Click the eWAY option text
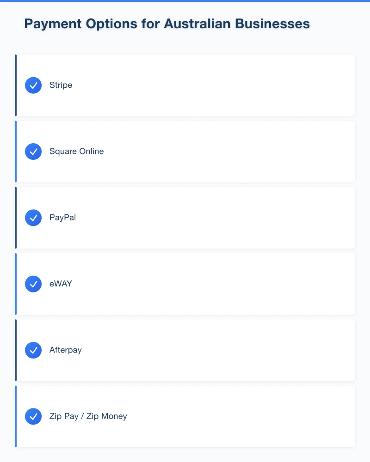370x462 pixels. [x=61, y=284]
